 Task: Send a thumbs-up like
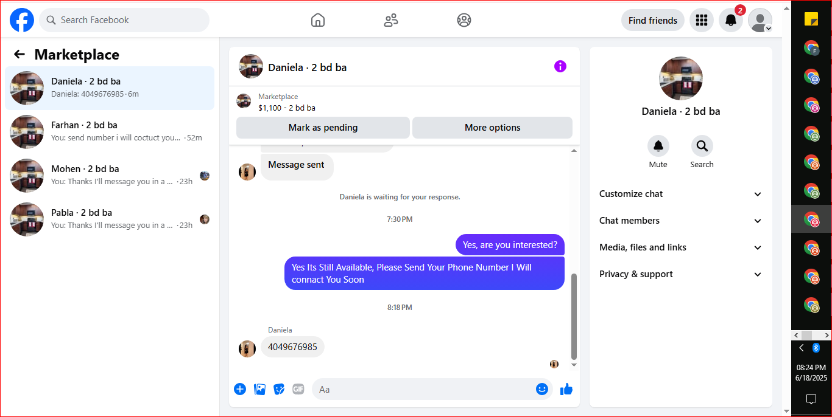click(x=566, y=389)
